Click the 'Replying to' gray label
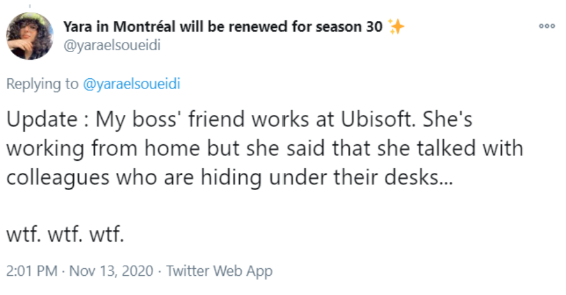Viewport: 566px width, 295px height. pos(43,84)
